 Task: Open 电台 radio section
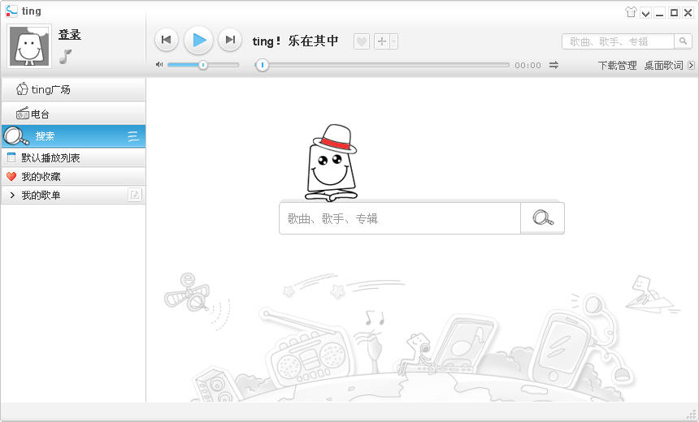[73, 114]
